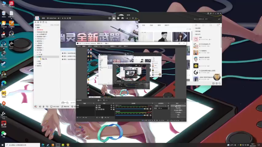Open Steam desktop shortcut
This screenshot has height=147, width=262.
(4, 64)
